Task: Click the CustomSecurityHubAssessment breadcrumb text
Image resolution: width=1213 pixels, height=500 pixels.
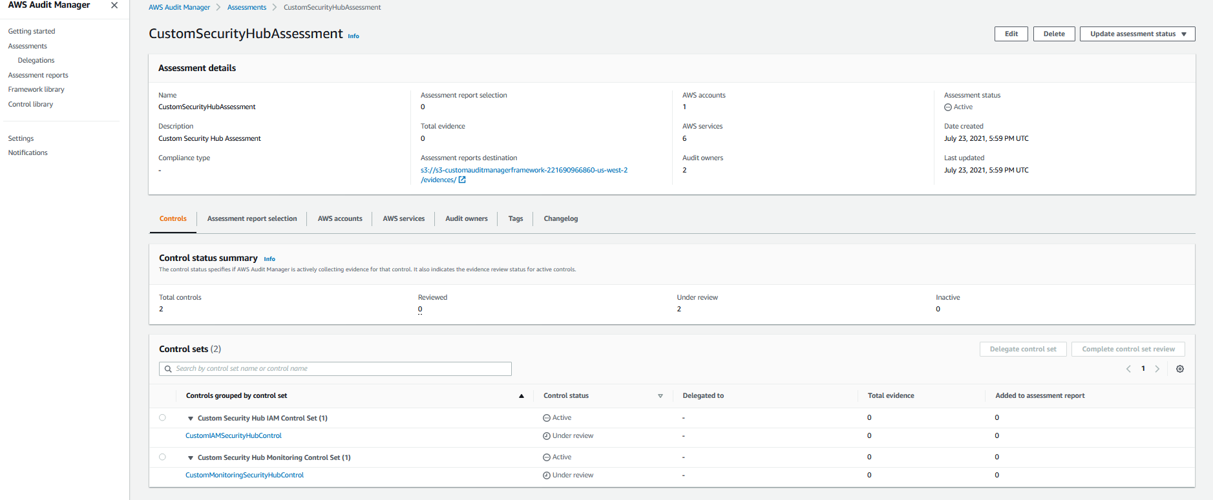Action: pyautogui.click(x=332, y=8)
